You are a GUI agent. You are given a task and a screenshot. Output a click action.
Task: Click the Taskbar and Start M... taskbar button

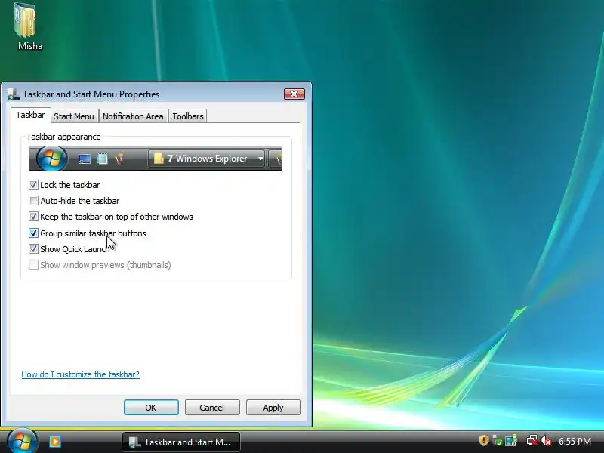[x=181, y=442]
